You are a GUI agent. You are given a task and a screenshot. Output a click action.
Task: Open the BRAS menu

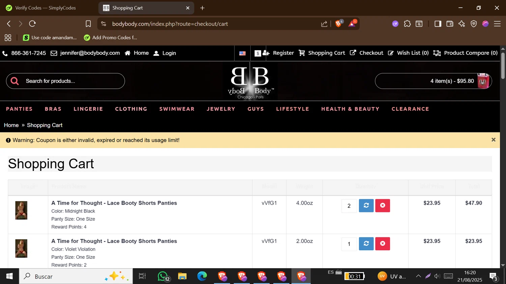53,109
